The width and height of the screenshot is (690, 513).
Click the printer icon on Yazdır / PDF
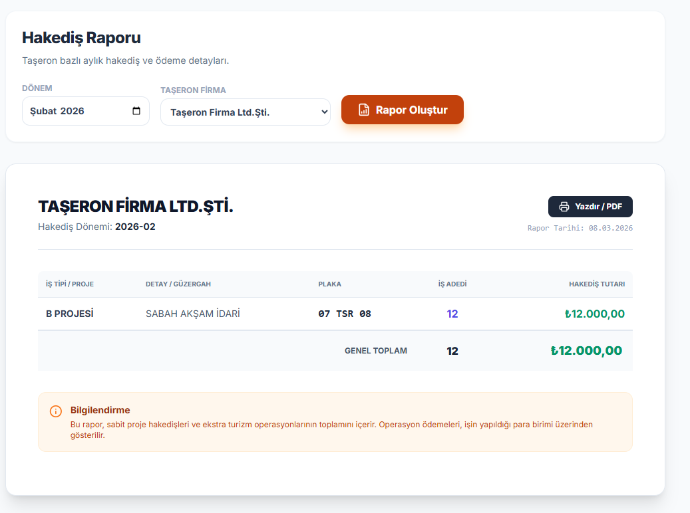564,207
